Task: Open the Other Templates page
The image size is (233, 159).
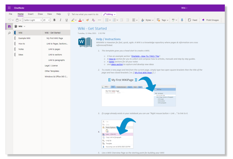Action: click(x=56, y=71)
